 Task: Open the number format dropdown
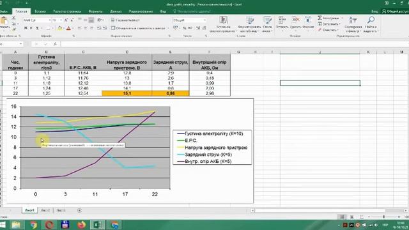(204, 20)
